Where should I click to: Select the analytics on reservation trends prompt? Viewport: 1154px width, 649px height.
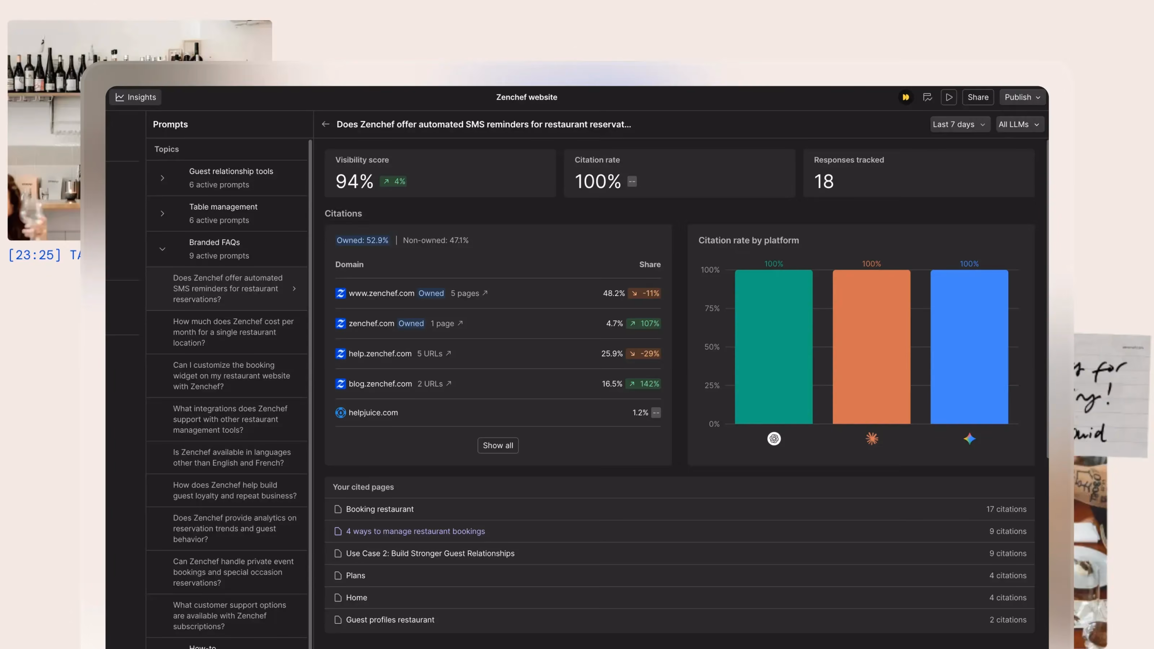point(227,528)
